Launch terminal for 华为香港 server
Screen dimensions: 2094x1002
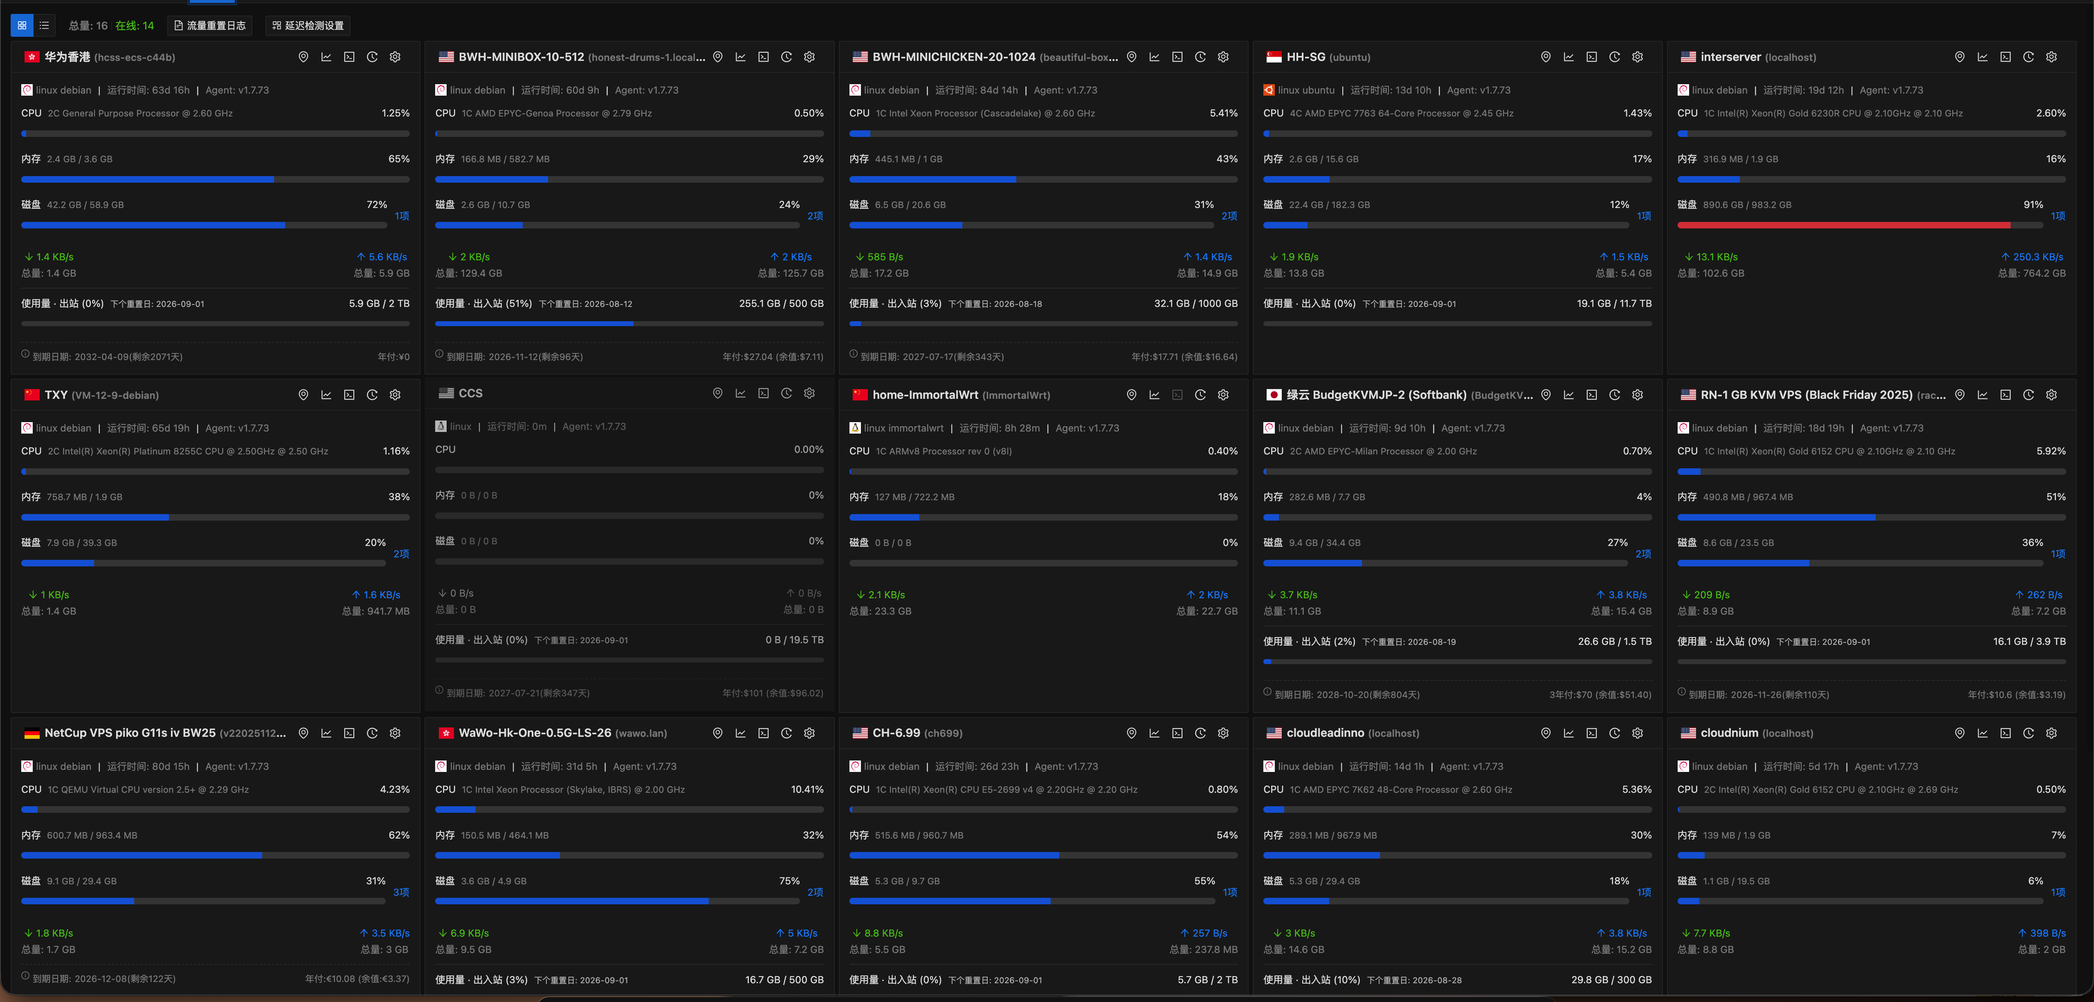tap(349, 57)
